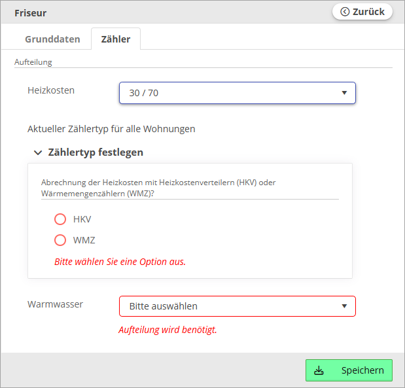The width and height of the screenshot is (405, 388).
Task: Select the HKV radio button
Action: 60,219
